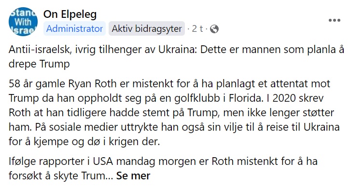Open the post options three-dot menu
This screenshot has width=350, height=189.
(x=335, y=20)
